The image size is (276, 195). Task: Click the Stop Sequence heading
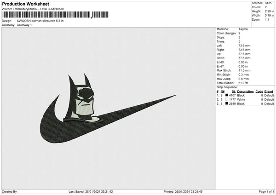227,87
